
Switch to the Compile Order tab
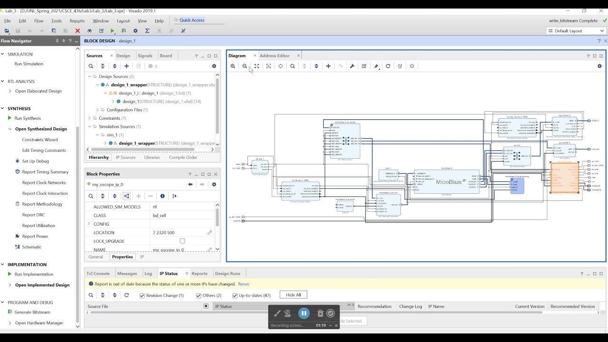183,157
